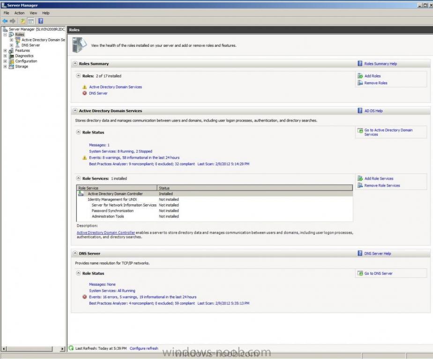Click the AD DS Help icon
This screenshot has height=359, width=433.
click(360, 110)
